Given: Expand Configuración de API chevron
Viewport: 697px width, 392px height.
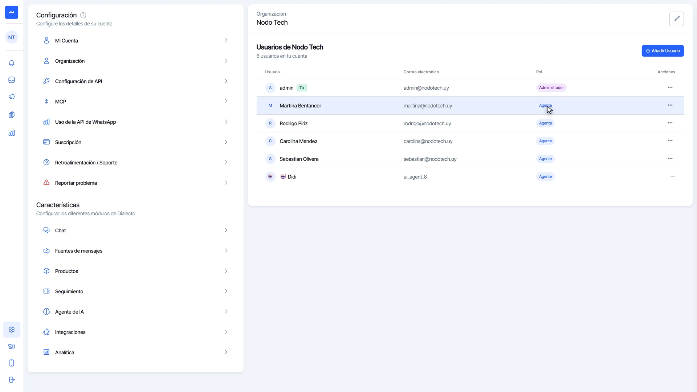Looking at the screenshot, I should coord(226,81).
